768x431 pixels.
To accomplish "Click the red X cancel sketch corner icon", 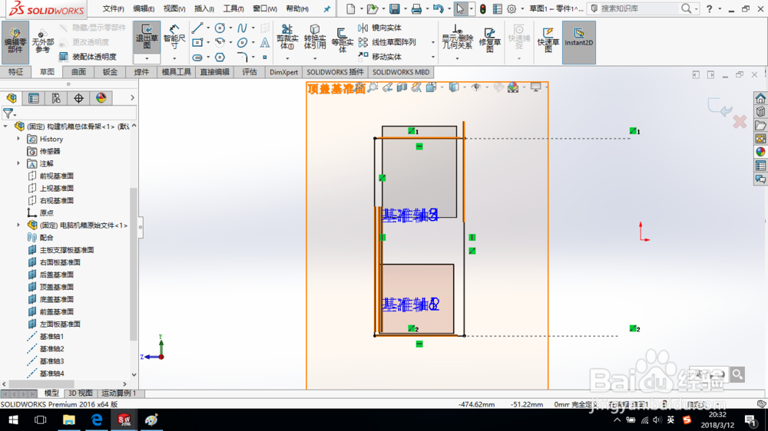I will (x=740, y=121).
